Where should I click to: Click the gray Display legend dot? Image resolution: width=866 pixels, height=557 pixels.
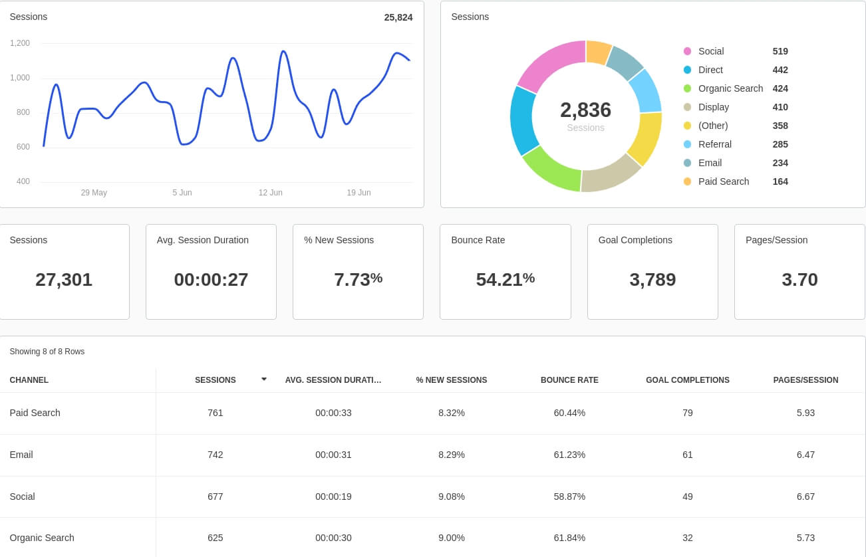687,107
